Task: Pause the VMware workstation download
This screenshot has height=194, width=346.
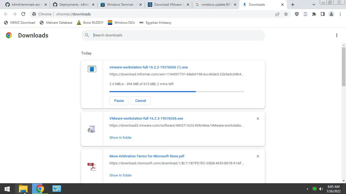Action: [x=119, y=101]
